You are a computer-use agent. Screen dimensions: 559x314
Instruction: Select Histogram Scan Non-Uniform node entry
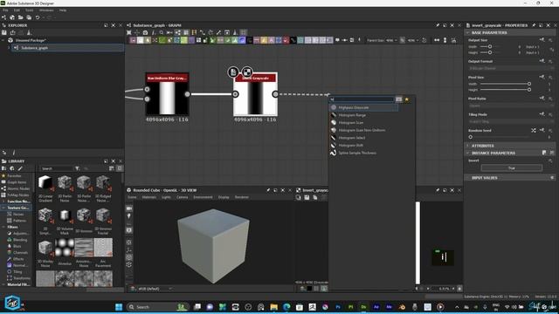click(362, 130)
